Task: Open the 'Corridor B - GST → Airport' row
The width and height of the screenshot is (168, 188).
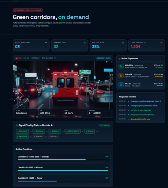Action: [x=63, y=168]
